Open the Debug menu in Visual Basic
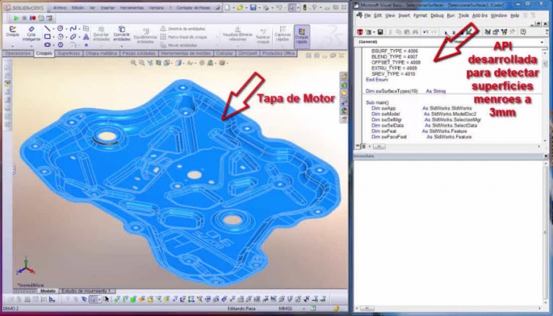 437,15
